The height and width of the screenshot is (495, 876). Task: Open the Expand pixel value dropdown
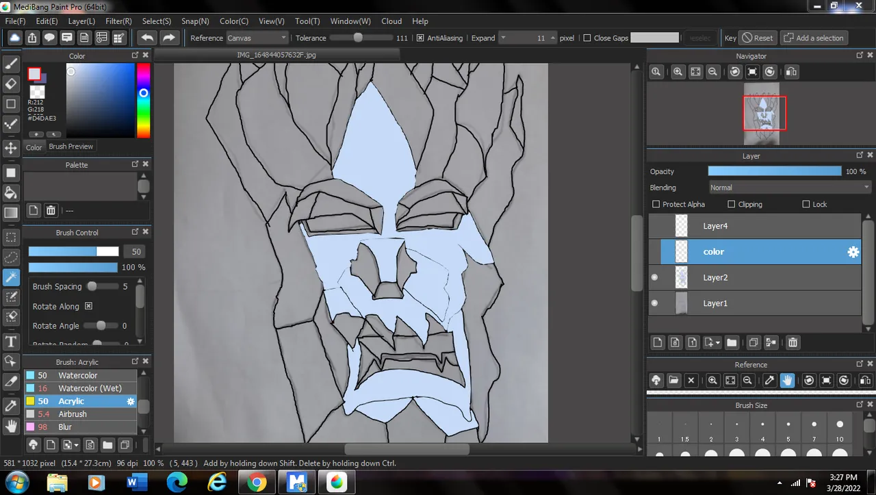point(503,38)
